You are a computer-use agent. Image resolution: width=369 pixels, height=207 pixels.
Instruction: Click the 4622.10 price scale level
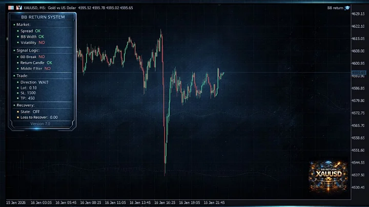click(x=358, y=26)
